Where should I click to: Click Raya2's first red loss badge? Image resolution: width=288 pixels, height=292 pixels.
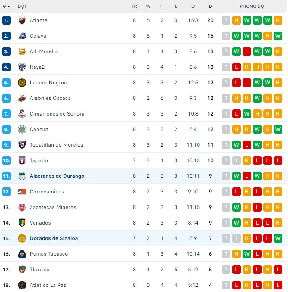(x=237, y=67)
